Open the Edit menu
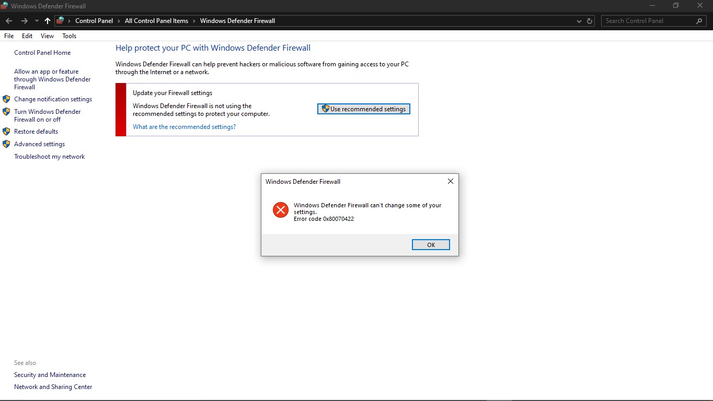 pos(27,36)
